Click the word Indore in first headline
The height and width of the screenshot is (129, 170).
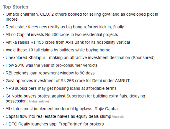click(x=12, y=19)
